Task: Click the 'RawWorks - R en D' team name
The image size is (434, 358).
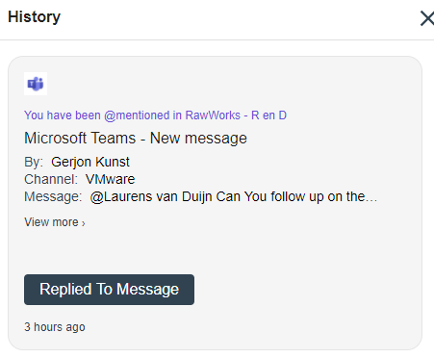Action: coord(236,115)
